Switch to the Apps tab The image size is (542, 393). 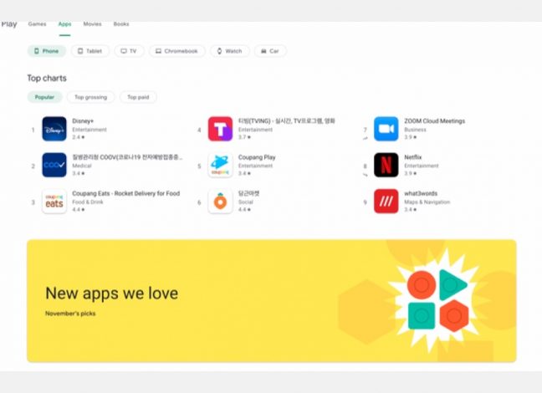tap(64, 24)
